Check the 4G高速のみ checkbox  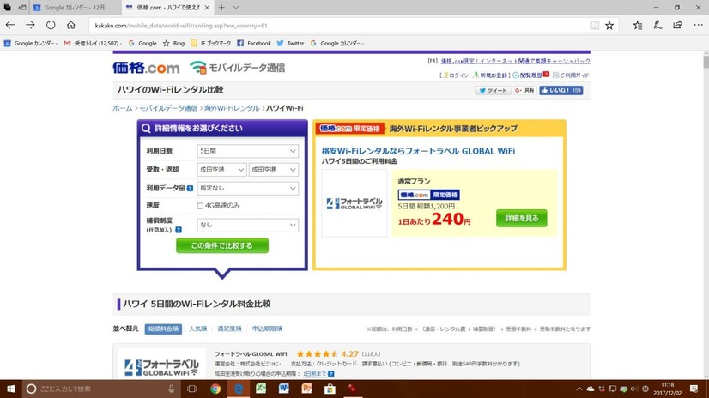coord(200,206)
